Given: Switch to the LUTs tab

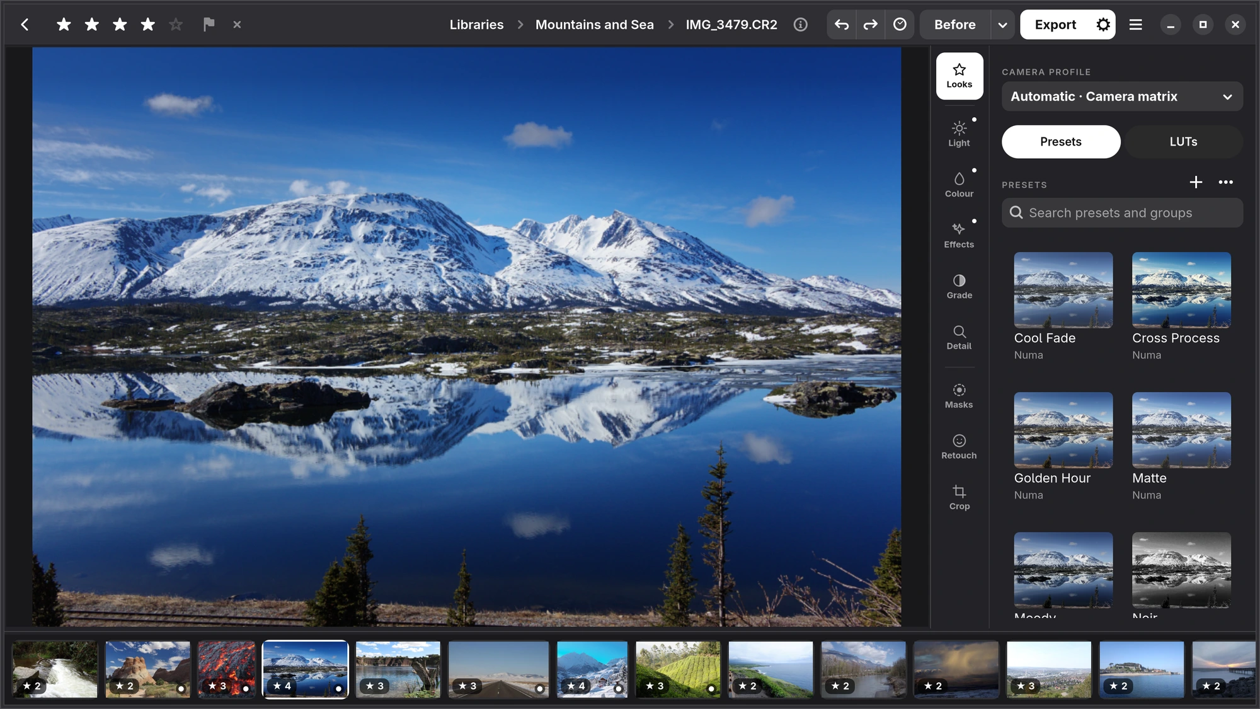Looking at the screenshot, I should pos(1183,142).
